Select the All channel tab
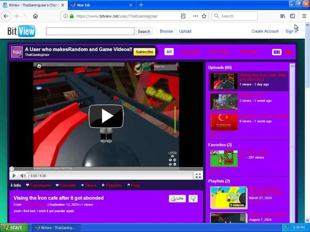This screenshot has width=310, height=232. [169, 52]
